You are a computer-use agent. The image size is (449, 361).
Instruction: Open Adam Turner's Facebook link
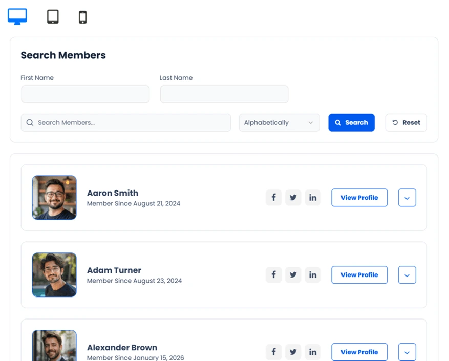(x=273, y=275)
